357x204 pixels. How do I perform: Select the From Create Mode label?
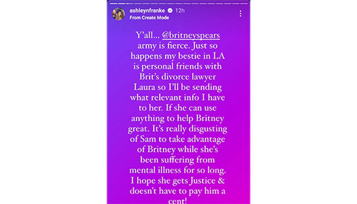[149, 18]
